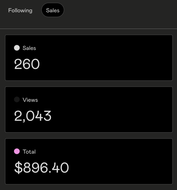This screenshot has width=177, height=190.
Task: Click the 260 sales count
Action: [x=27, y=64]
